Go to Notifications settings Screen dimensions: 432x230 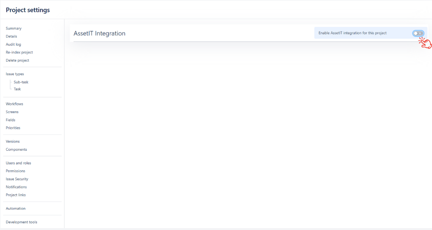tap(16, 187)
